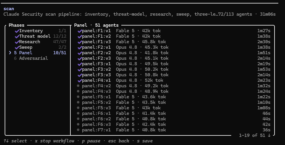
Task: Click the checkmark icon beside Inventory
Action: tap(17, 31)
